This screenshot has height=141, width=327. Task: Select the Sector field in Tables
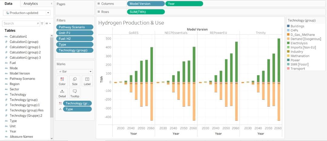[14, 89]
